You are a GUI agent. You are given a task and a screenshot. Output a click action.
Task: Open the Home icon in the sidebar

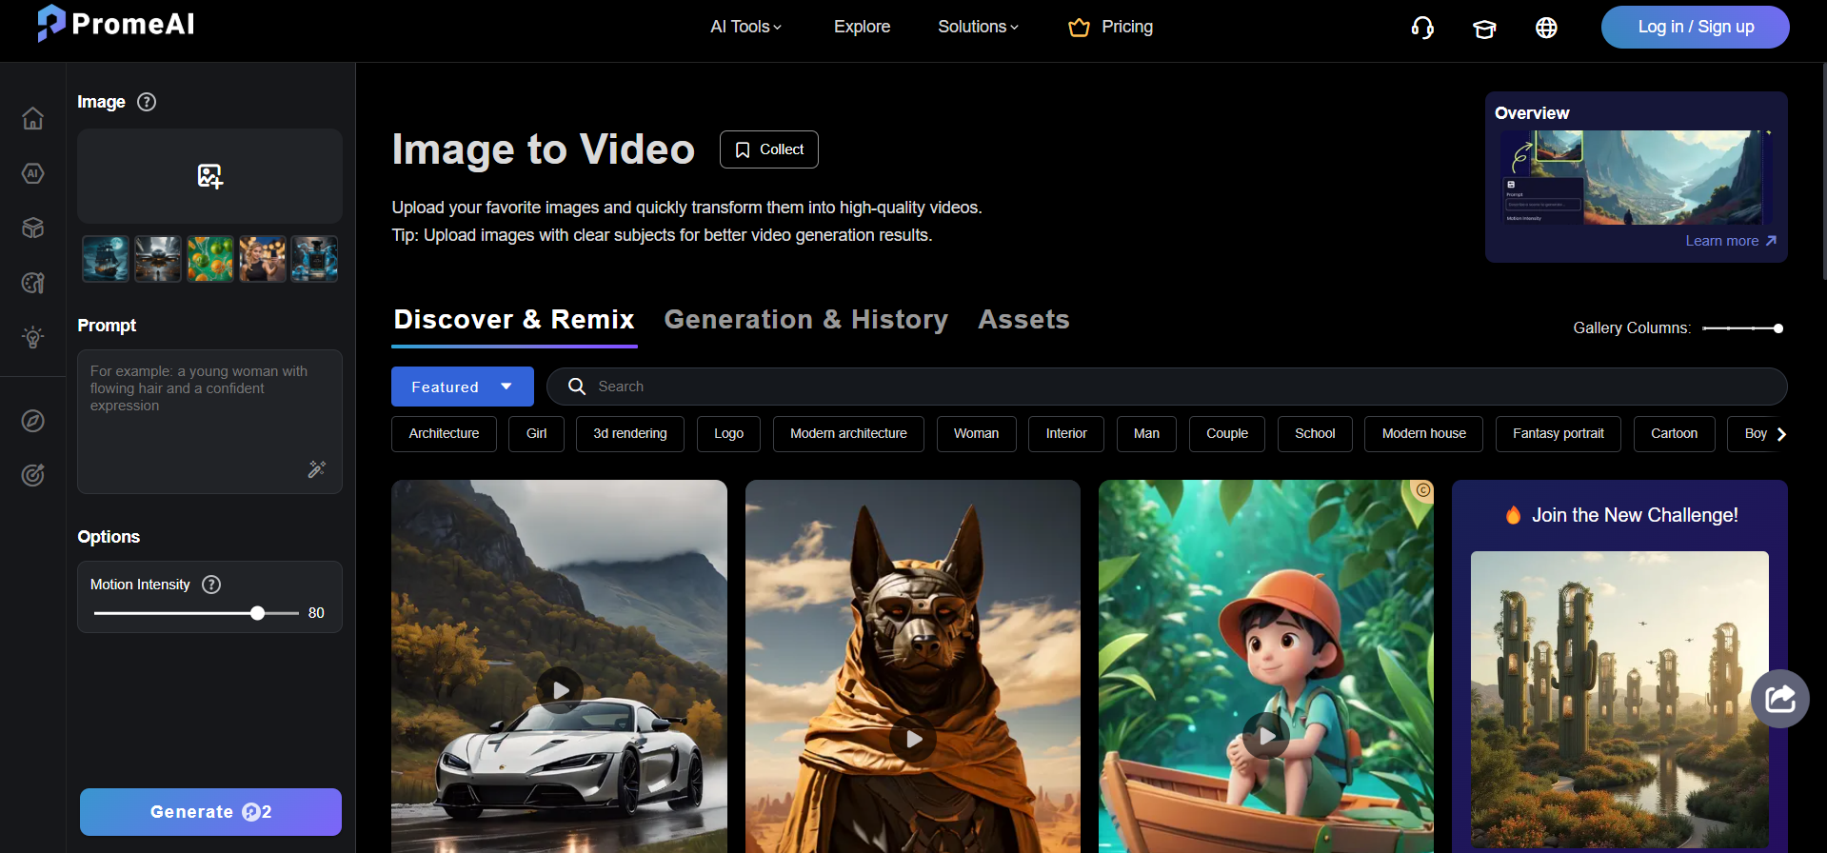pyautogui.click(x=32, y=118)
